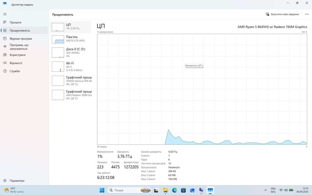Click the 16,0 МБ L3 cache value
The image size is (312, 195).
point(173,179)
